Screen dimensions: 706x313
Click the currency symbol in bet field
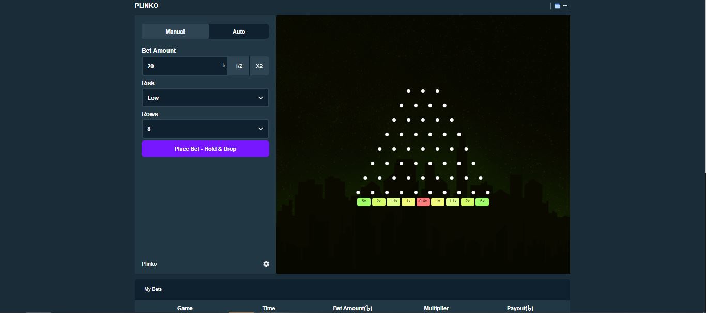tap(224, 66)
